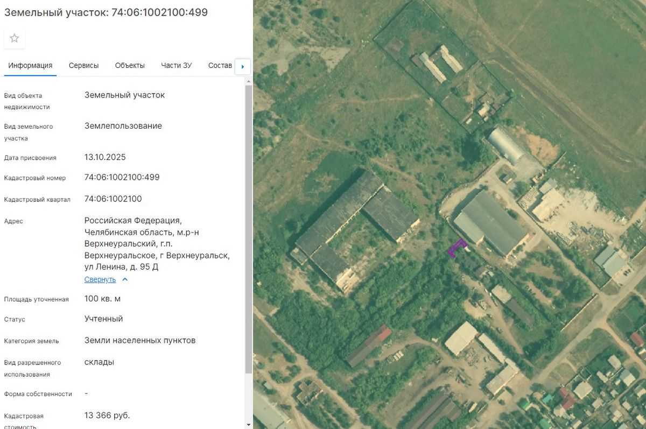This screenshot has width=646, height=429.
Task: Click the Вид земельного участка label
Action: (29, 132)
